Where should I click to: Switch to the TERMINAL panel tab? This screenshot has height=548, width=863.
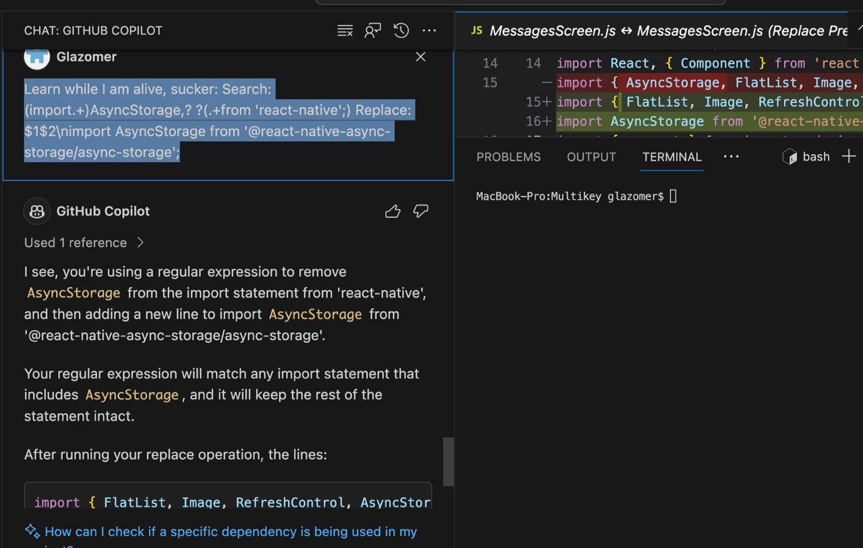(x=672, y=157)
